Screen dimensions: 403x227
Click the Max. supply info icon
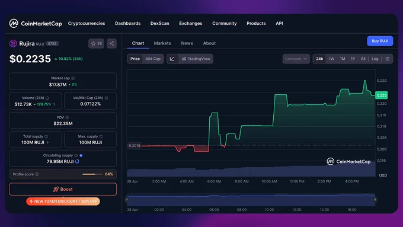pos(101,136)
